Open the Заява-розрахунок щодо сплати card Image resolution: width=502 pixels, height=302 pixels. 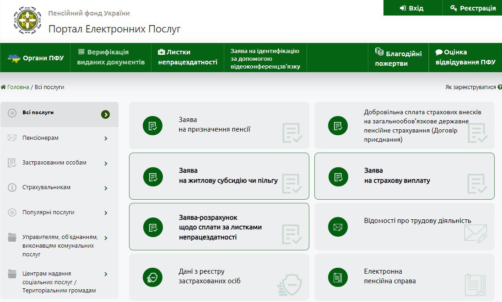(x=219, y=227)
